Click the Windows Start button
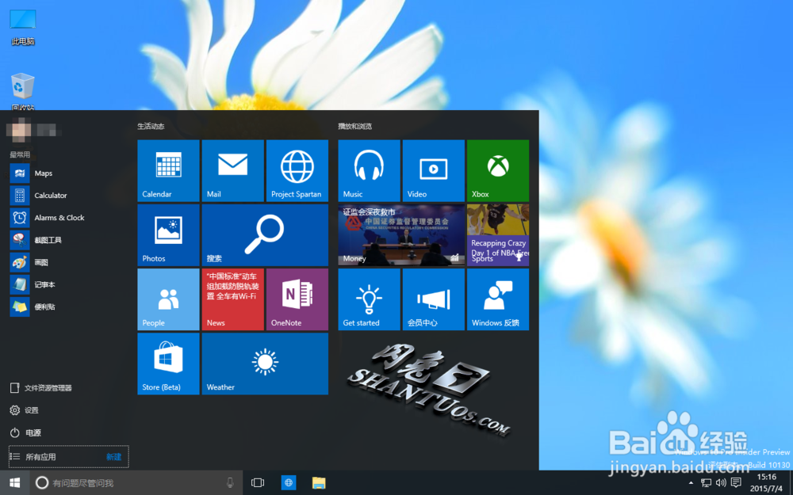 click(14, 483)
